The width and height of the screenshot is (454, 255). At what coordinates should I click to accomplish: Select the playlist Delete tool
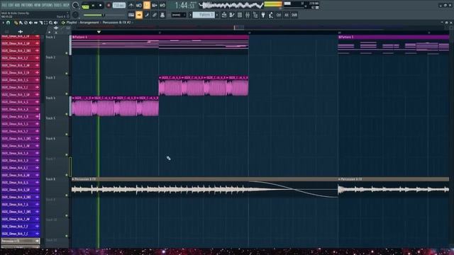coord(26,23)
